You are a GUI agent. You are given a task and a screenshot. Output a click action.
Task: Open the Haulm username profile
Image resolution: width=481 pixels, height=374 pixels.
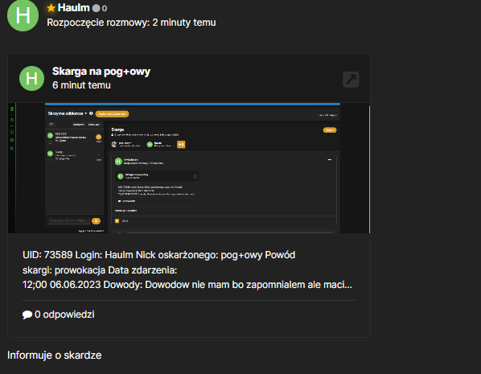(74, 8)
